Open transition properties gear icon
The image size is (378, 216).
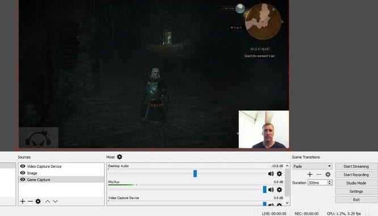pos(328,175)
